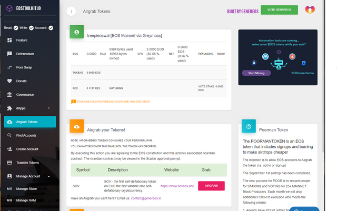
Task: Click the EOSminerbot.io link in the banner
Action: coord(302,73)
